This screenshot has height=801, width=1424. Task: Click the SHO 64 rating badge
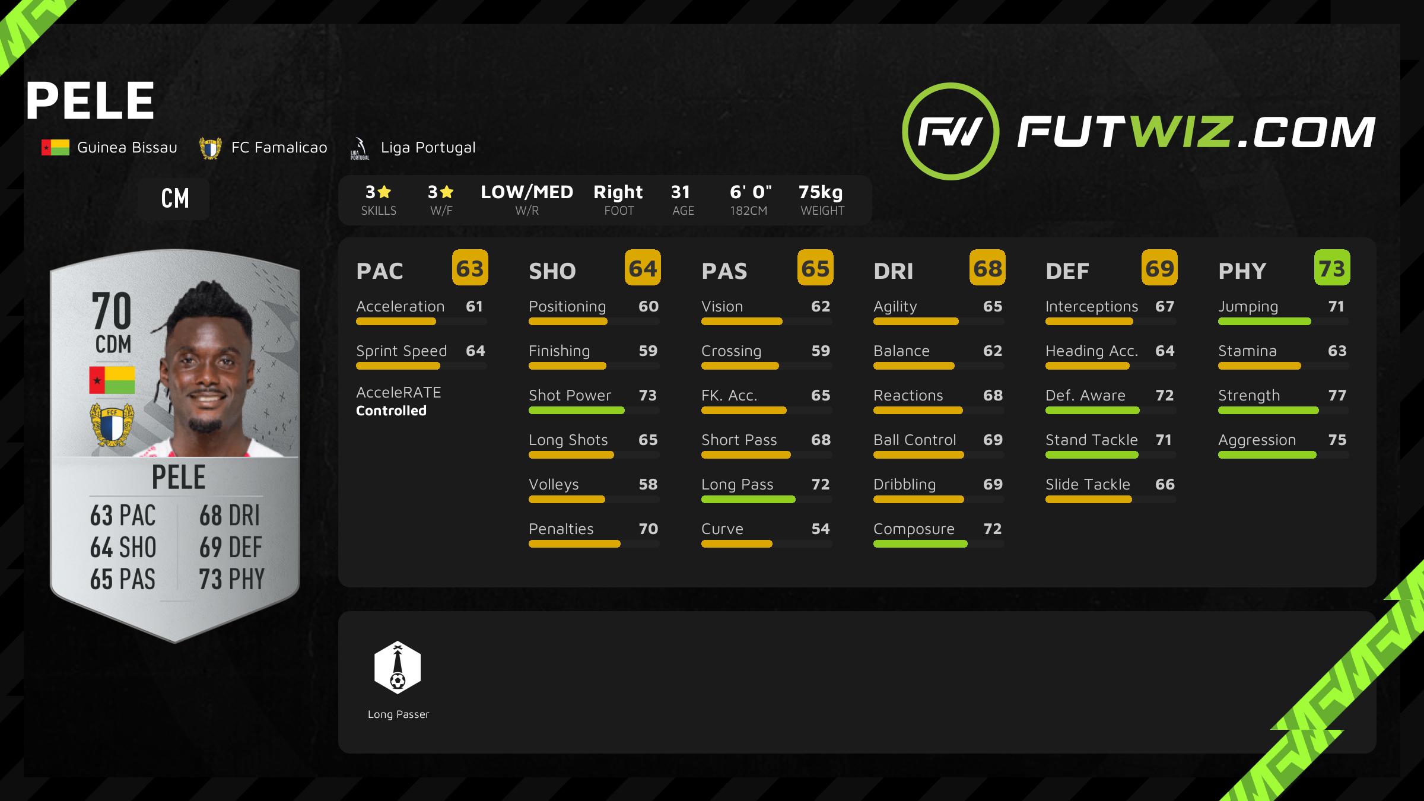tap(643, 268)
